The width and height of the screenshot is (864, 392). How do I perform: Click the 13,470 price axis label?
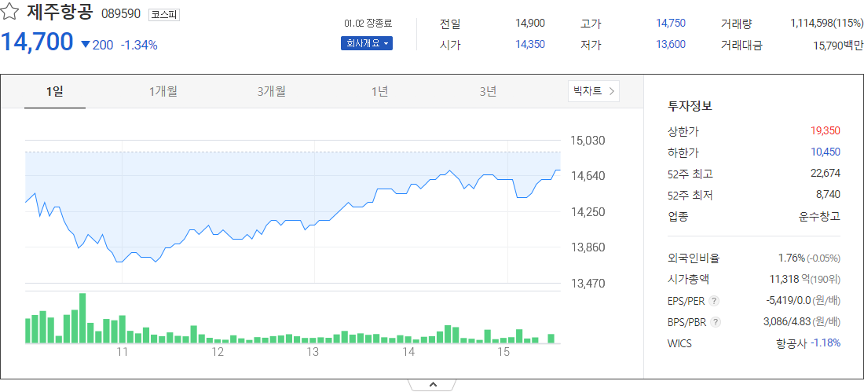pos(588,284)
